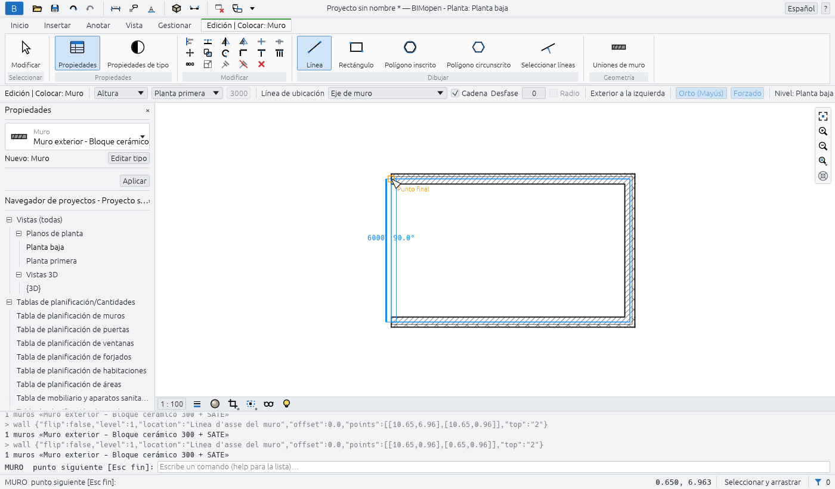Open a project with the folder icon
Viewport: 835px width, 489px height.
(x=37, y=8)
